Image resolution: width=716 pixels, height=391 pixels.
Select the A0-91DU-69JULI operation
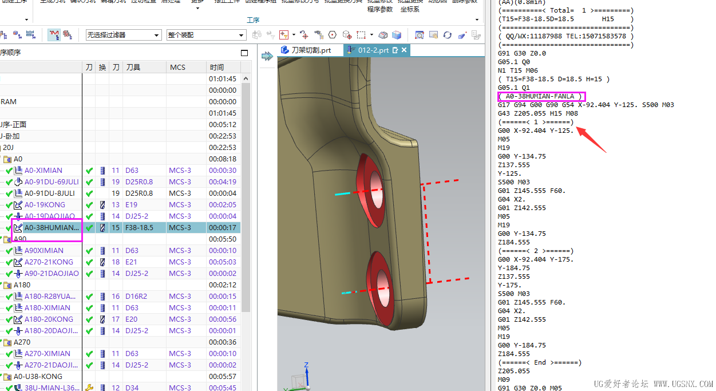(52, 181)
